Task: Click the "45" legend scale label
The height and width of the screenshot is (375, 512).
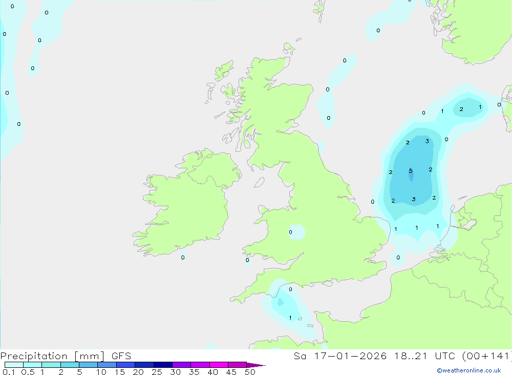Action: click(x=231, y=372)
